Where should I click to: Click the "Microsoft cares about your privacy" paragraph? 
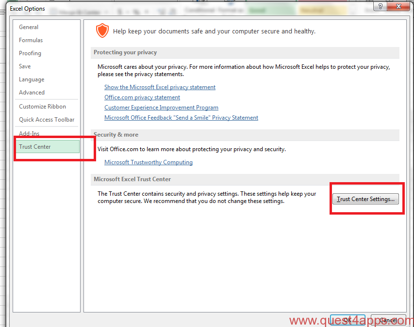[x=244, y=71]
